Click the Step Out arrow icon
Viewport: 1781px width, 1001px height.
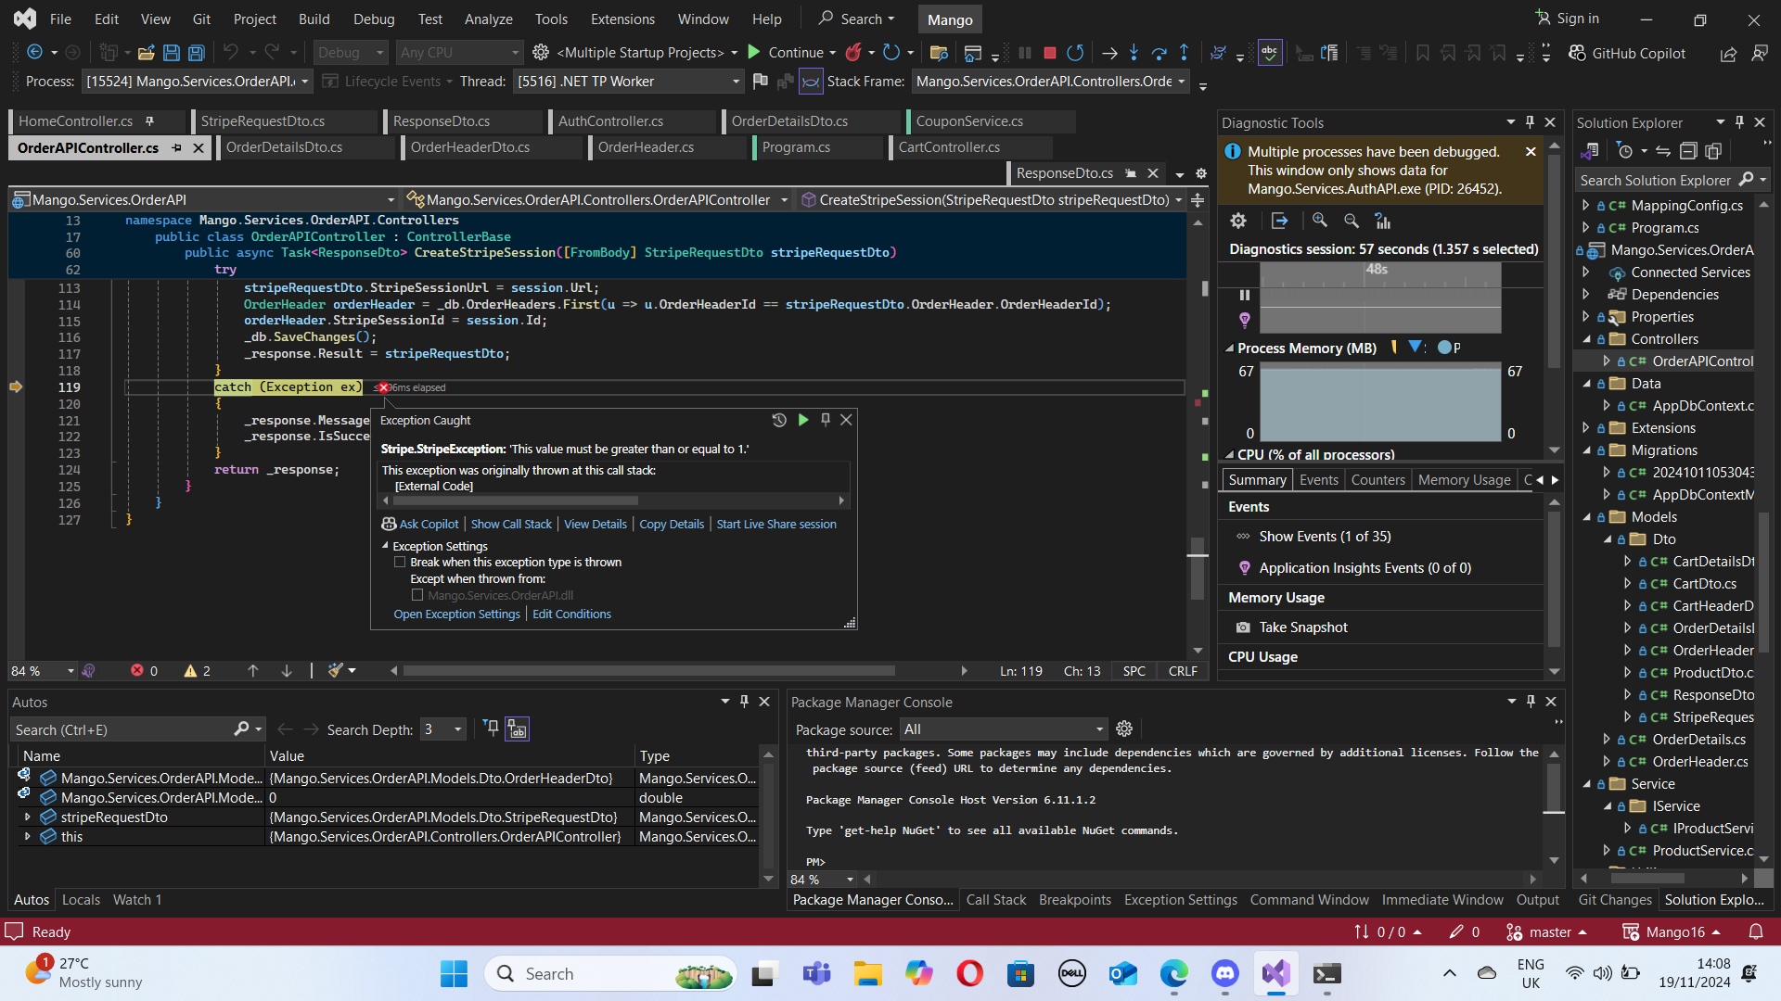[1184, 53]
